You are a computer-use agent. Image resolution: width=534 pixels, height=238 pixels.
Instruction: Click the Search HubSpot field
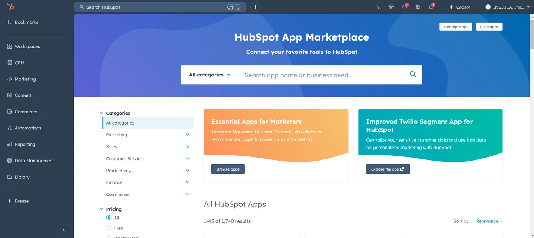click(x=160, y=7)
